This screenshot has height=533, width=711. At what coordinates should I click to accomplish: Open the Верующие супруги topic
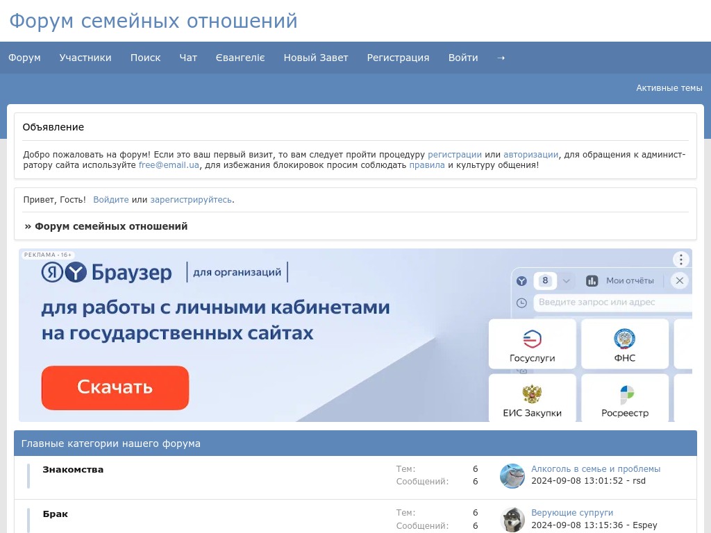coord(572,513)
